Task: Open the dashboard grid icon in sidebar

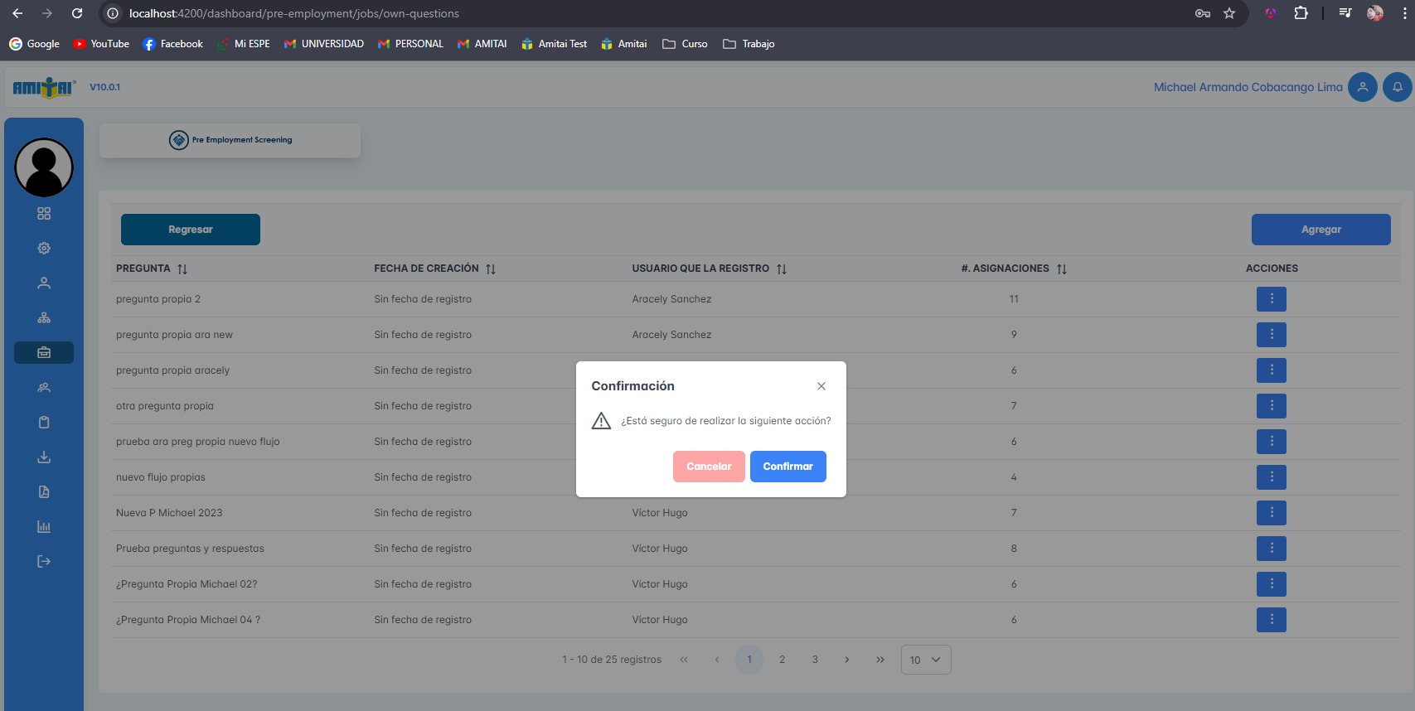Action: pyautogui.click(x=44, y=214)
